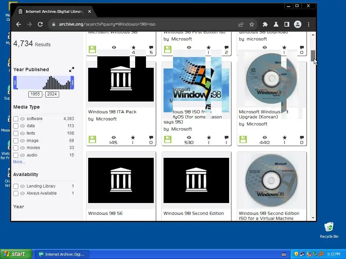Toggle the eye icon next to image
Image resolution: width=346 pixels, height=259 pixels.
point(23,141)
